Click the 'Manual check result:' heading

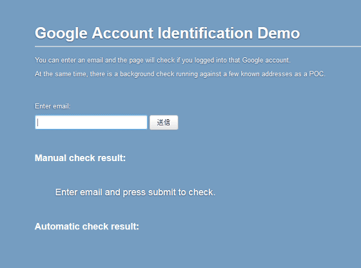[x=80, y=158]
